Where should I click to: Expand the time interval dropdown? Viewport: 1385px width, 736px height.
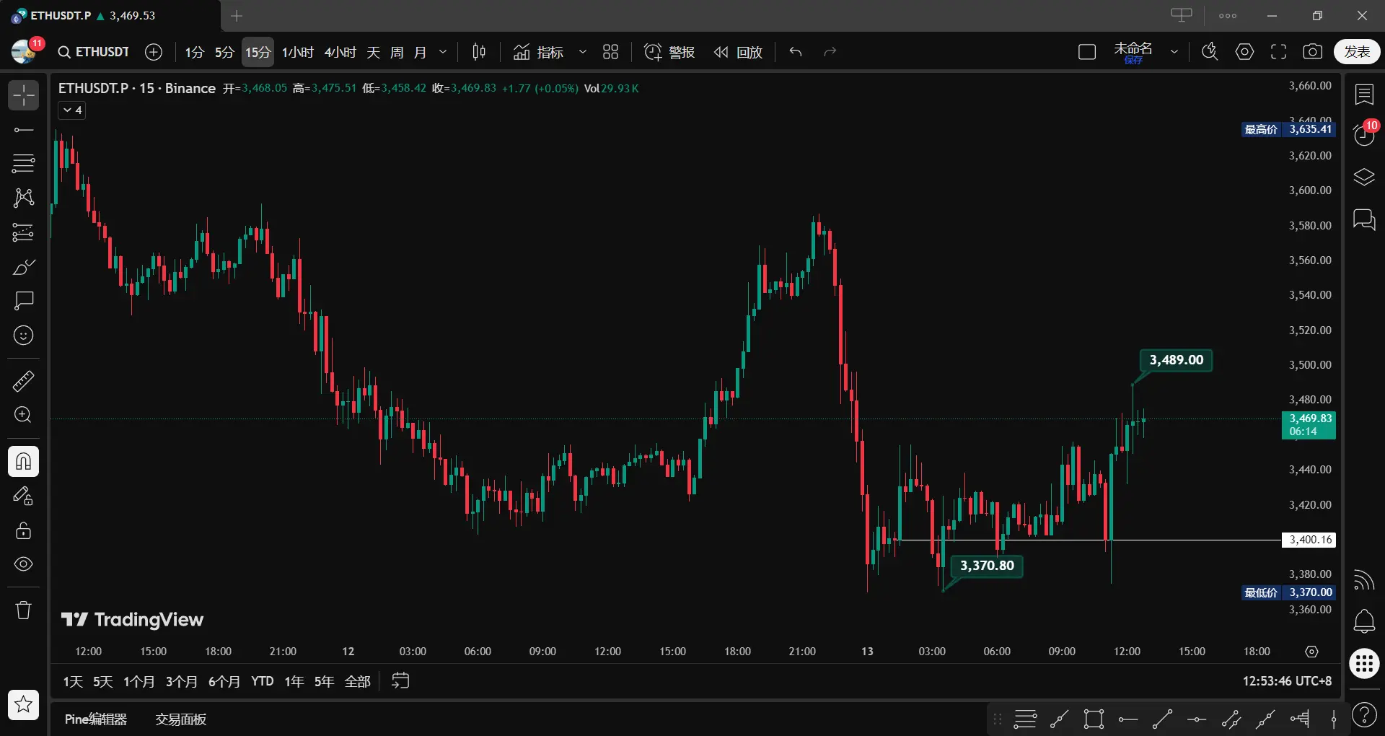click(443, 52)
